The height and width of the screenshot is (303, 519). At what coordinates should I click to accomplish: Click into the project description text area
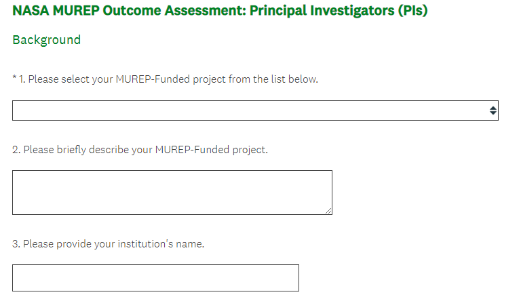172,193
